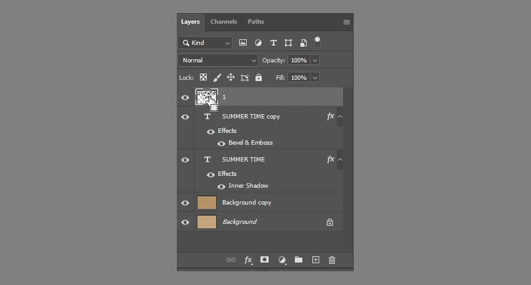Lock transparent pixels icon
Viewport: 531px width, 285px height.
(203, 77)
